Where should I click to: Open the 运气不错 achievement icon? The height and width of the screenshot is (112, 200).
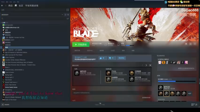click(x=131, y=79)
